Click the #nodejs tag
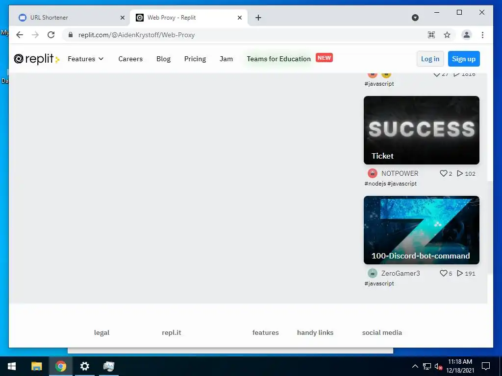This screenshot has height=376, width=502. click(x=375, y=184)
